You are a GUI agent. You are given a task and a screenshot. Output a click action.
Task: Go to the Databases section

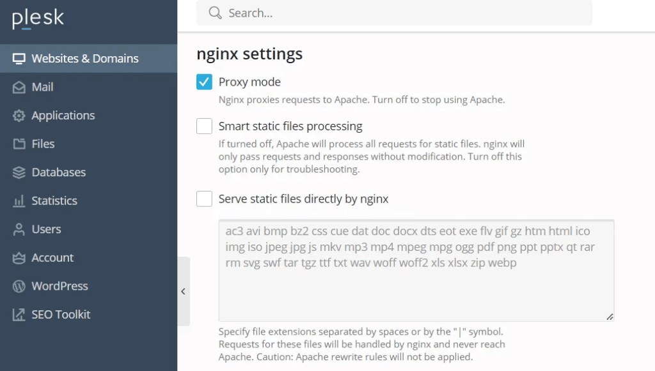click(58, 172)
